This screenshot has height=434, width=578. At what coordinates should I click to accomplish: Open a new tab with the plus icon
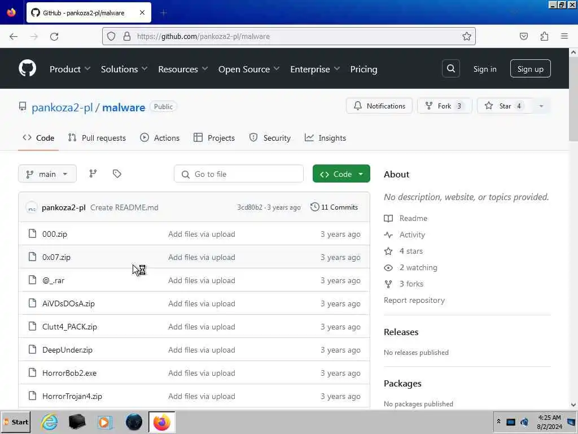pos(163,13)
